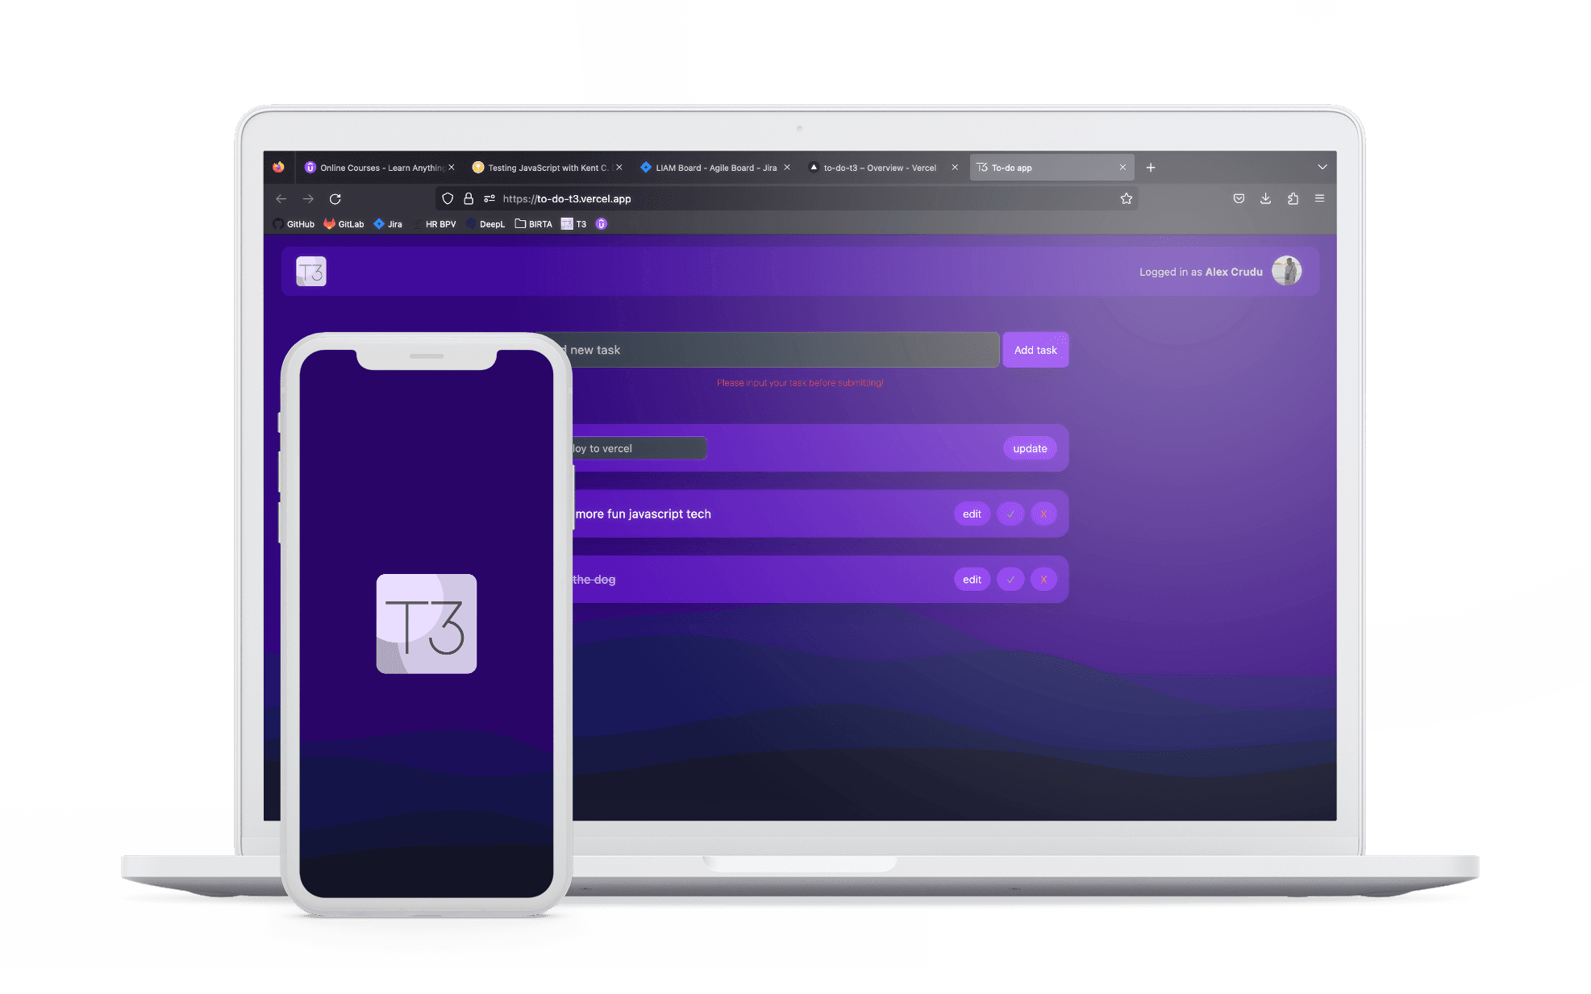Click the bookmark/star icon in address bar
Screen dimensions: 1591x994
[x=1125, y=199]
